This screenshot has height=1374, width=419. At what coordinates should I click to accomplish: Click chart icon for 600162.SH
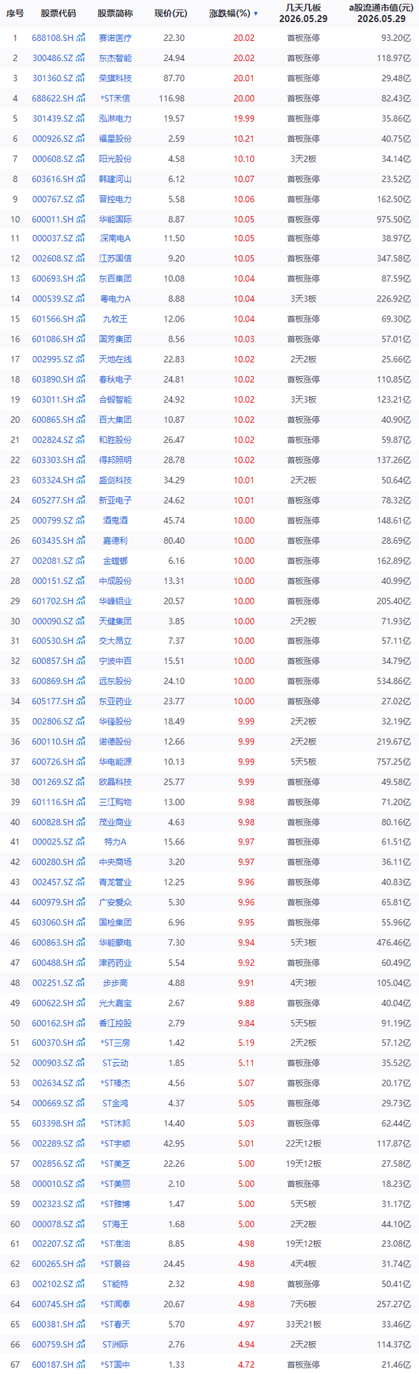tap(81, 1023)
